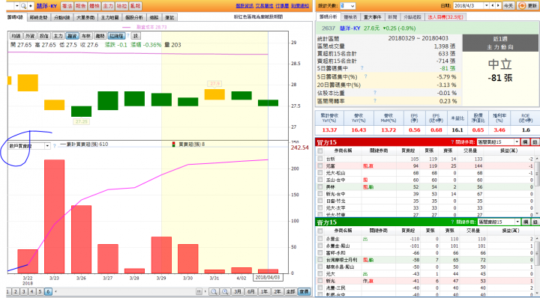
Task: Set the chart range to 1年
Action: (264, 291)
